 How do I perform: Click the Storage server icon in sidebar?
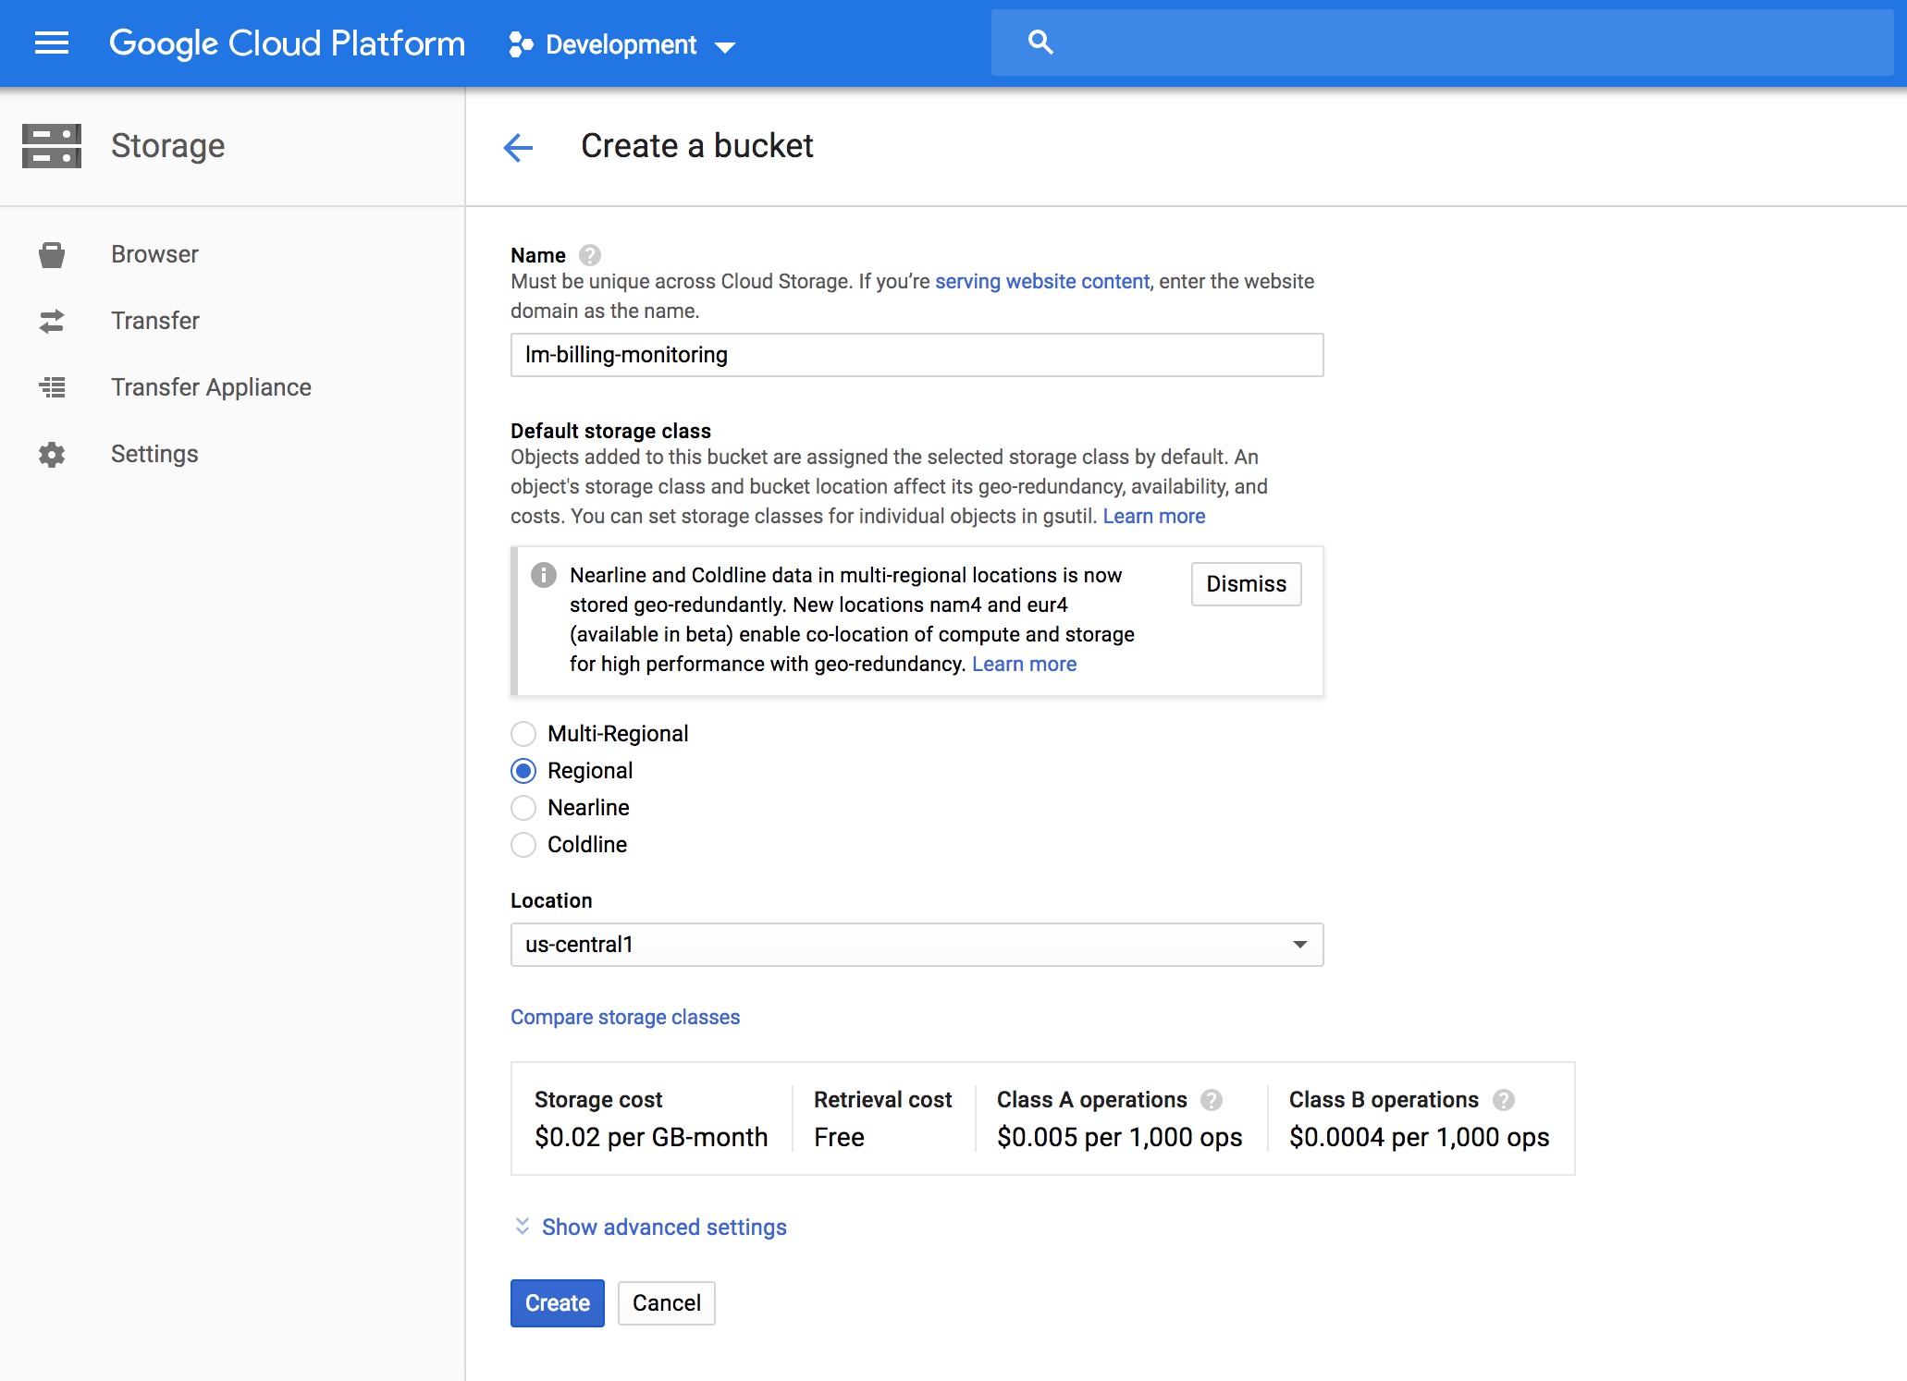coord(52,146)
